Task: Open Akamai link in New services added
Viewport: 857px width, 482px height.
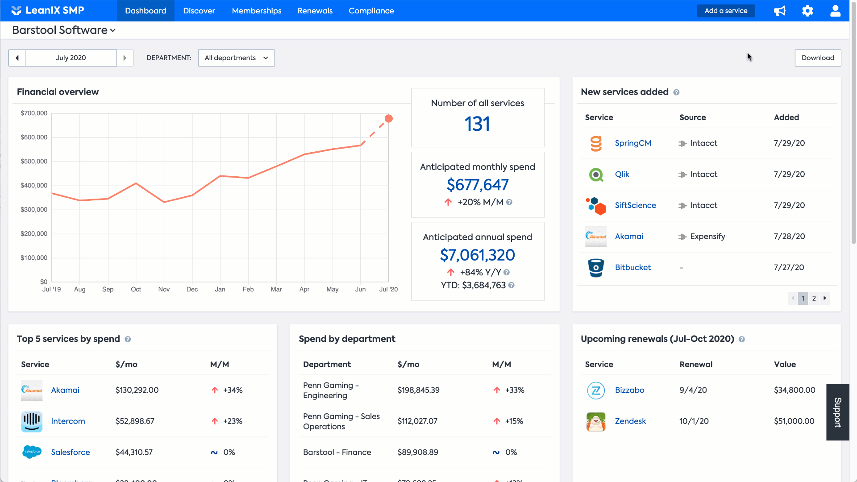Action: tap(629, 237)
